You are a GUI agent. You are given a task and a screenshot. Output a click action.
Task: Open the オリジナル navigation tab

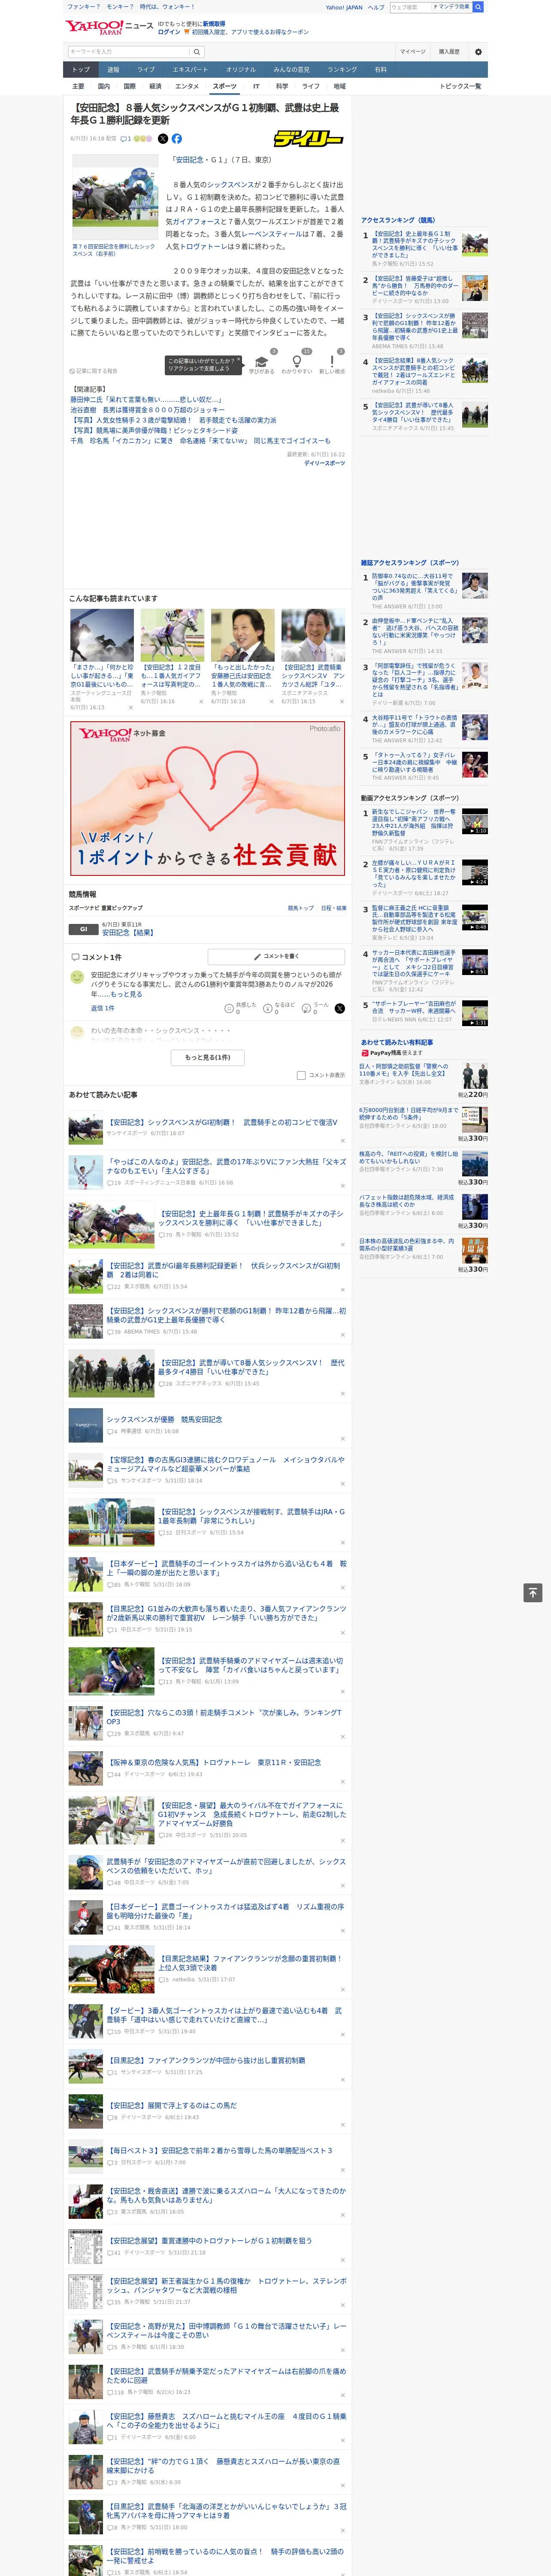coord(241,70)
